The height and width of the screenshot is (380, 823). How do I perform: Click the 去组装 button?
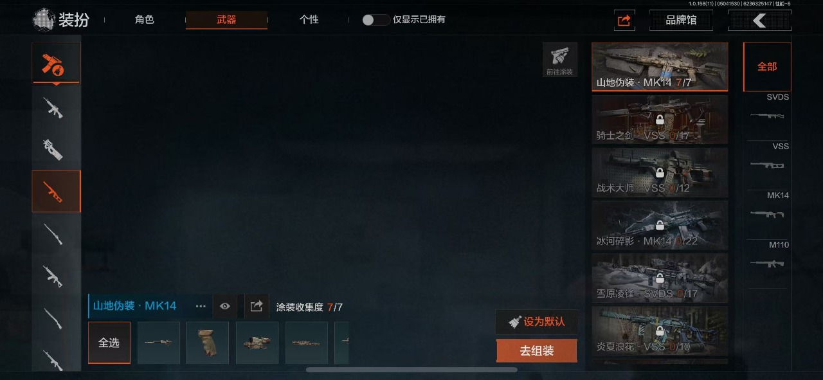point(536,350)
